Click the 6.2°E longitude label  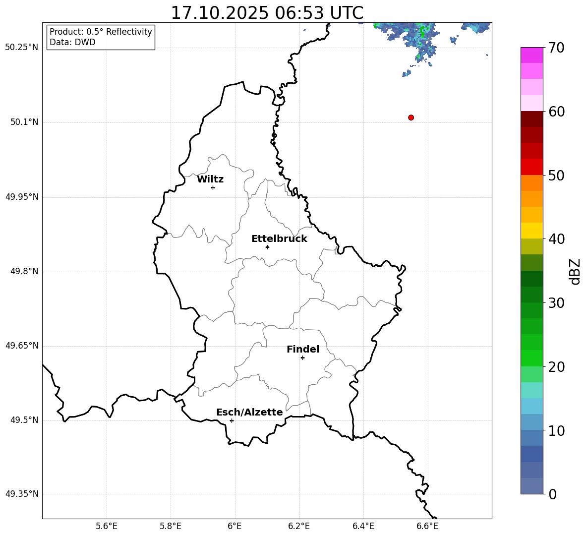coord(299,526)
